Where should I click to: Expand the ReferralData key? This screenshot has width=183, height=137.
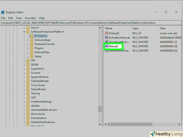[28, 52]
